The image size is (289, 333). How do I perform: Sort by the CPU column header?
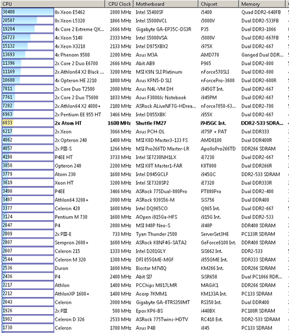[x=52, y=4]
